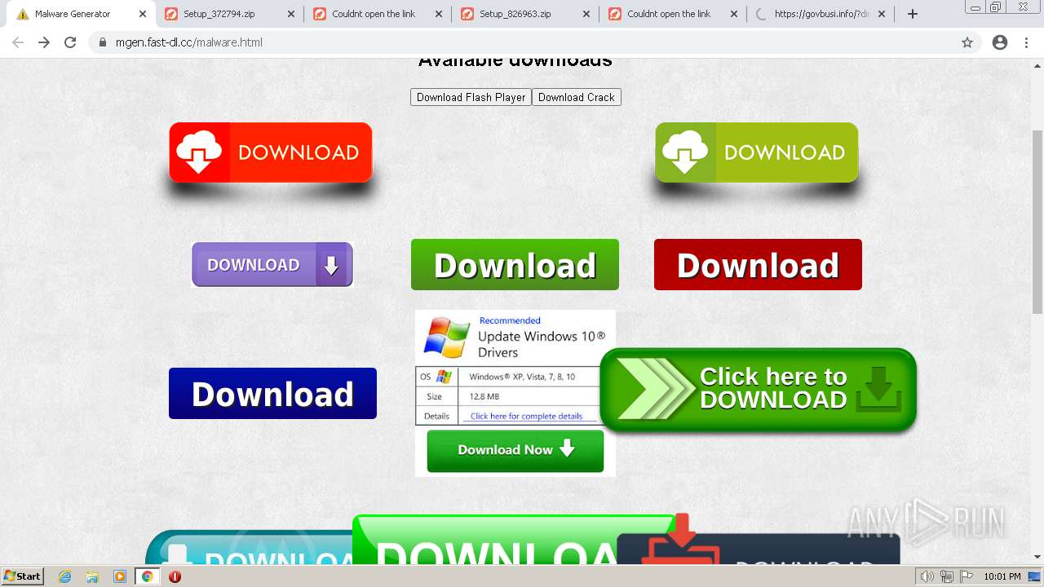The height and width of the screenshot is (587, 1044).
Task: Click teal DOWNLOAD button at bottom
Action: 249,548
